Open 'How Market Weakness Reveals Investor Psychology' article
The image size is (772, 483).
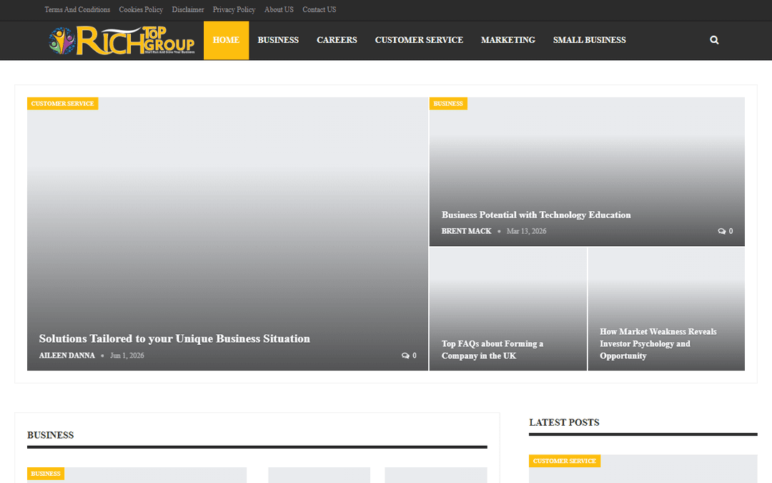(658, 343)
